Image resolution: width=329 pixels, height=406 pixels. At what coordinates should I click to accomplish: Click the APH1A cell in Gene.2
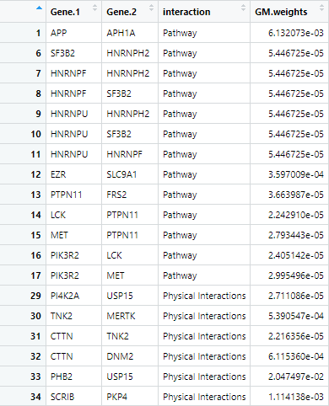(121, 33)
